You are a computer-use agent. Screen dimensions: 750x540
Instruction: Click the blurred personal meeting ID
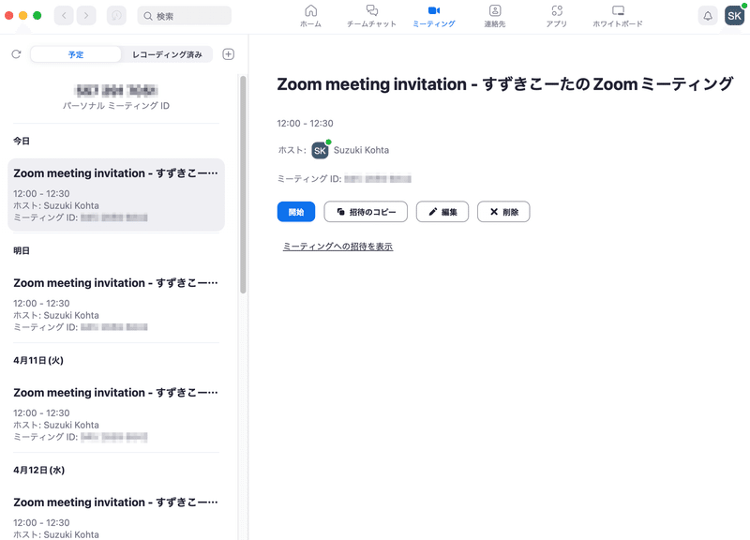(116, 90)
